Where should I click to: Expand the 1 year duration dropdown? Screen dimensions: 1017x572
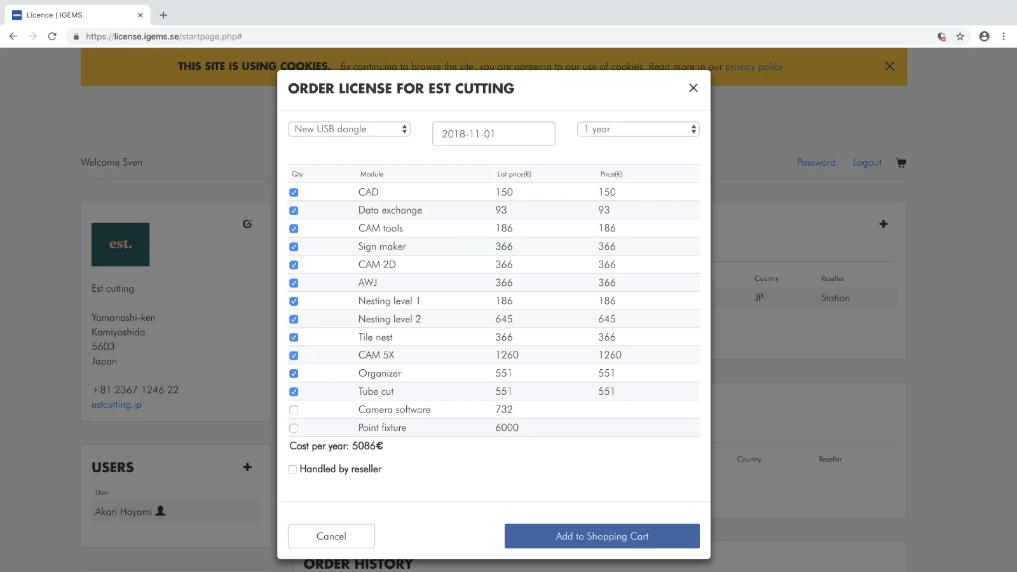pos(638,129)
